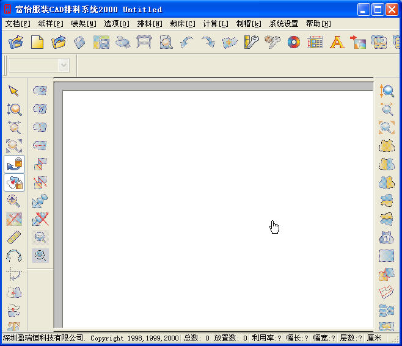Select the arrow pointer tool

tap(14, 91)
